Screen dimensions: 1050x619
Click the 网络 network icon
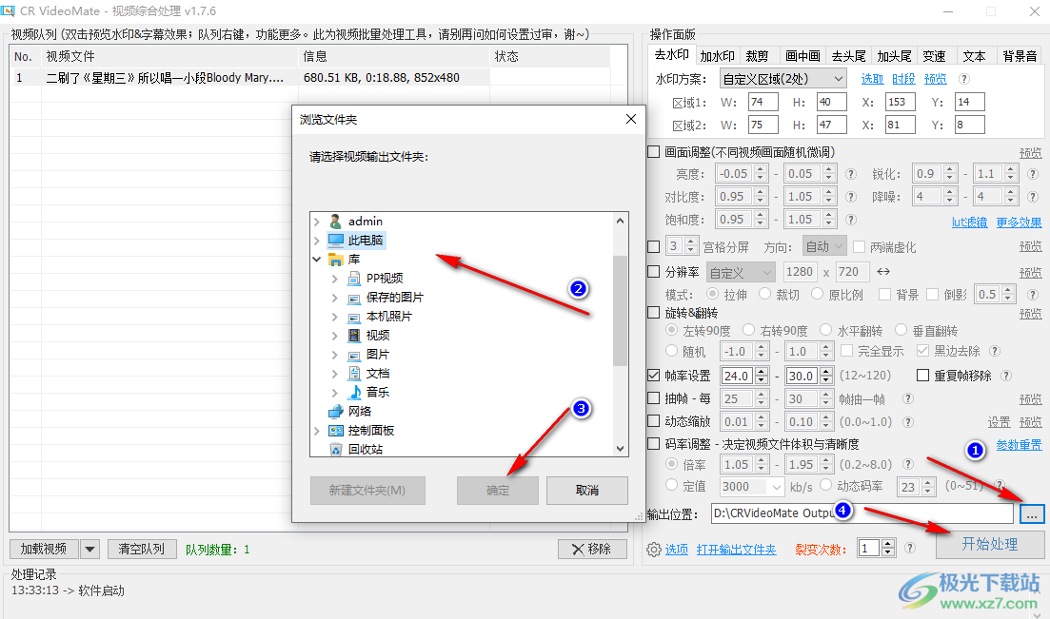coord(335,411)
